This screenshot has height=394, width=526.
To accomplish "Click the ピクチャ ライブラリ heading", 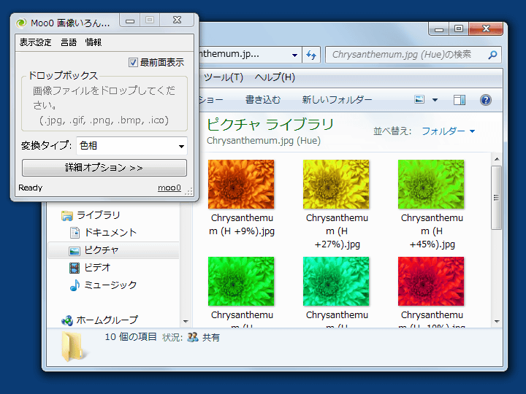I will click(270, 124).
